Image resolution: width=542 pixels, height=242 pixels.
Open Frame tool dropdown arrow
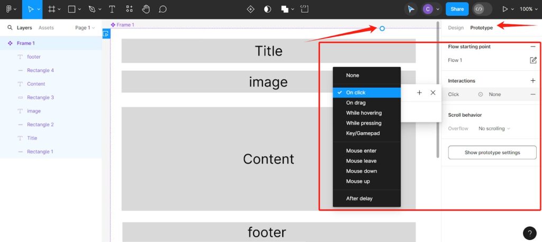pos(59,10)
